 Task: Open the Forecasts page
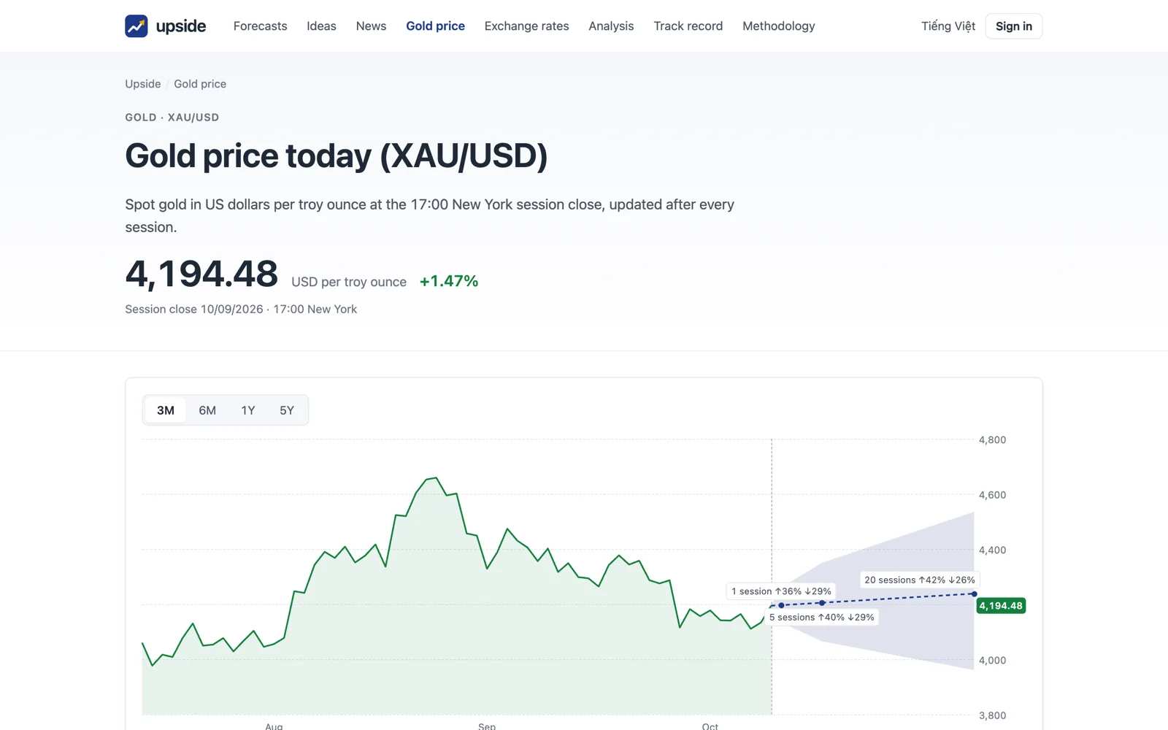coord(260,26)
